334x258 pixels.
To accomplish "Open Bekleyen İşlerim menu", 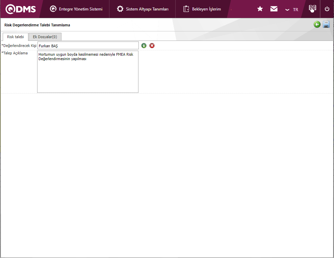I will click(x=202, y=9).
